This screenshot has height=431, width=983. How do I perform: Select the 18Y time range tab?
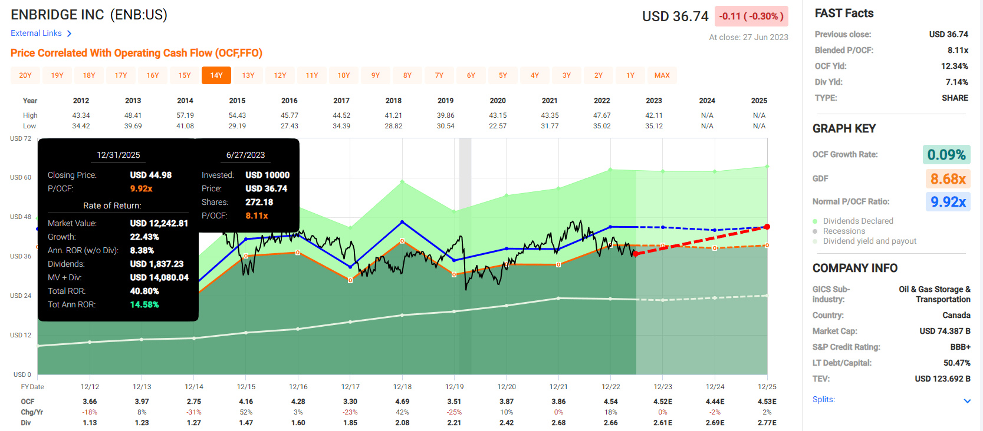(89, 75)
